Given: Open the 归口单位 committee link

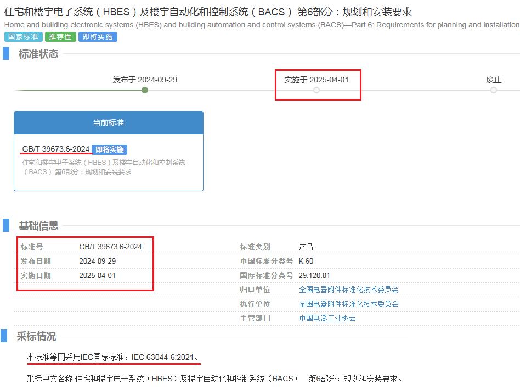Looking at the screenshot, I should point(348,290).
